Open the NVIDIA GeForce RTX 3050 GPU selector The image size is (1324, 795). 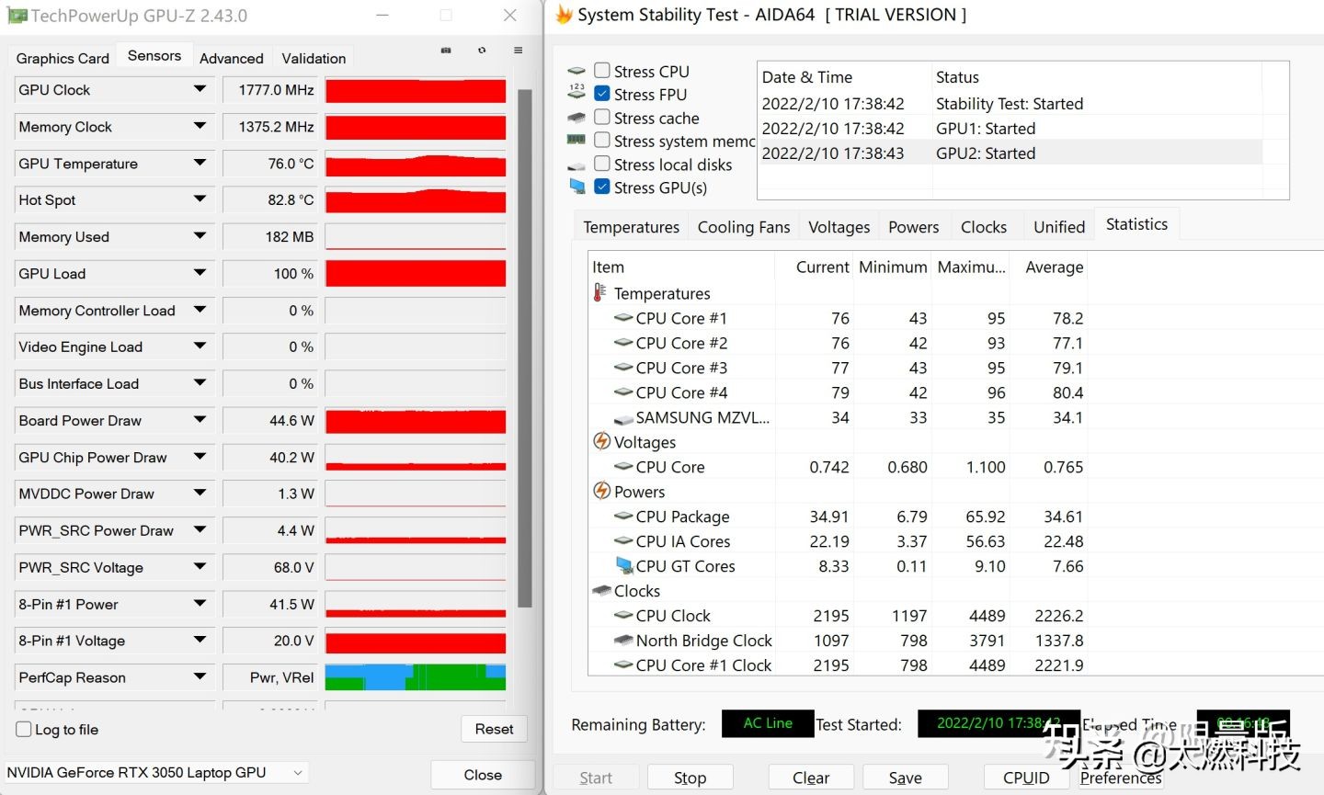[155, 772]
